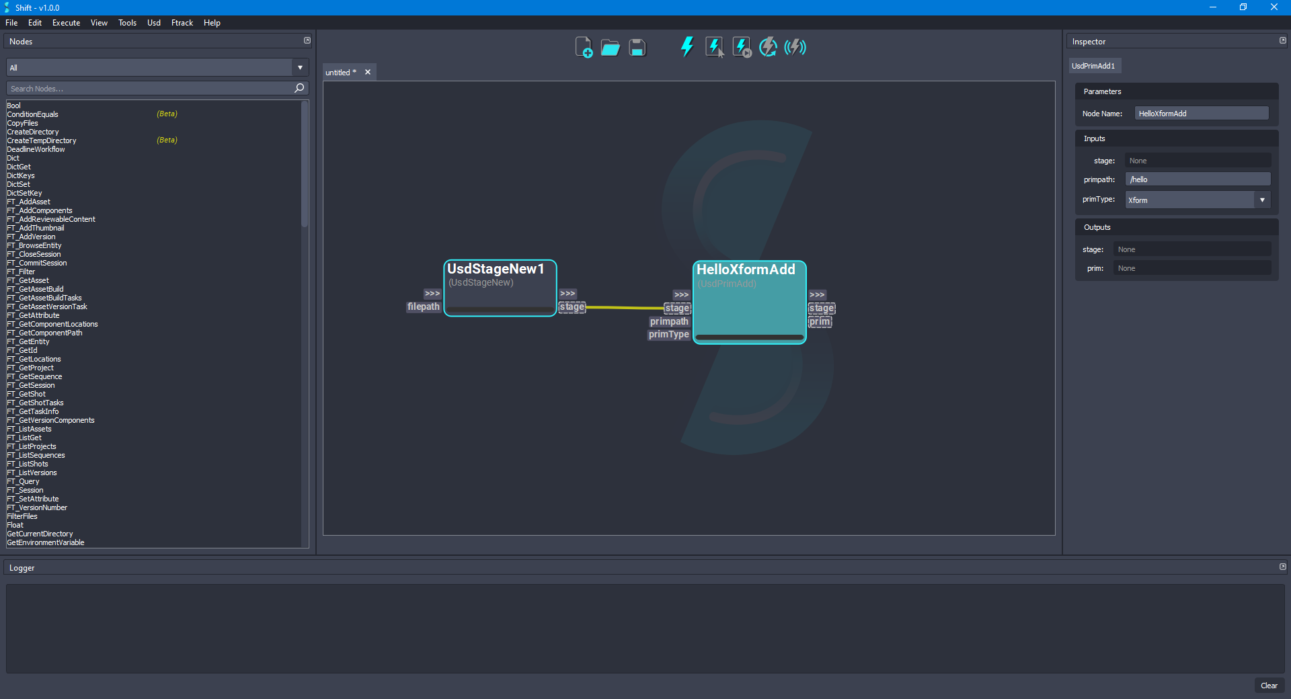Open an existing graph file
1291x699 pixels.
[610, 47]
